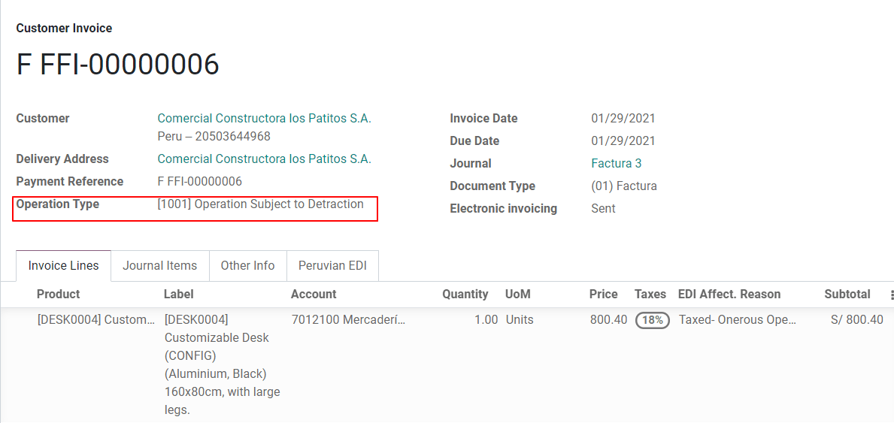Screen dimensions: 894x423
Task: Click the Invoice Date value 01/29/2021
Action: (623, 119)
